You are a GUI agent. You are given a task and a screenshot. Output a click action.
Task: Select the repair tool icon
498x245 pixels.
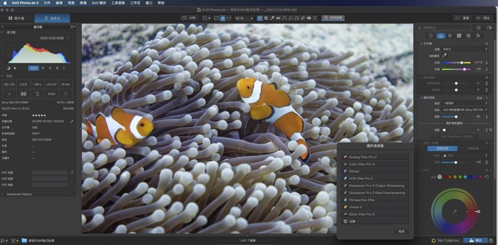[303, 18]
